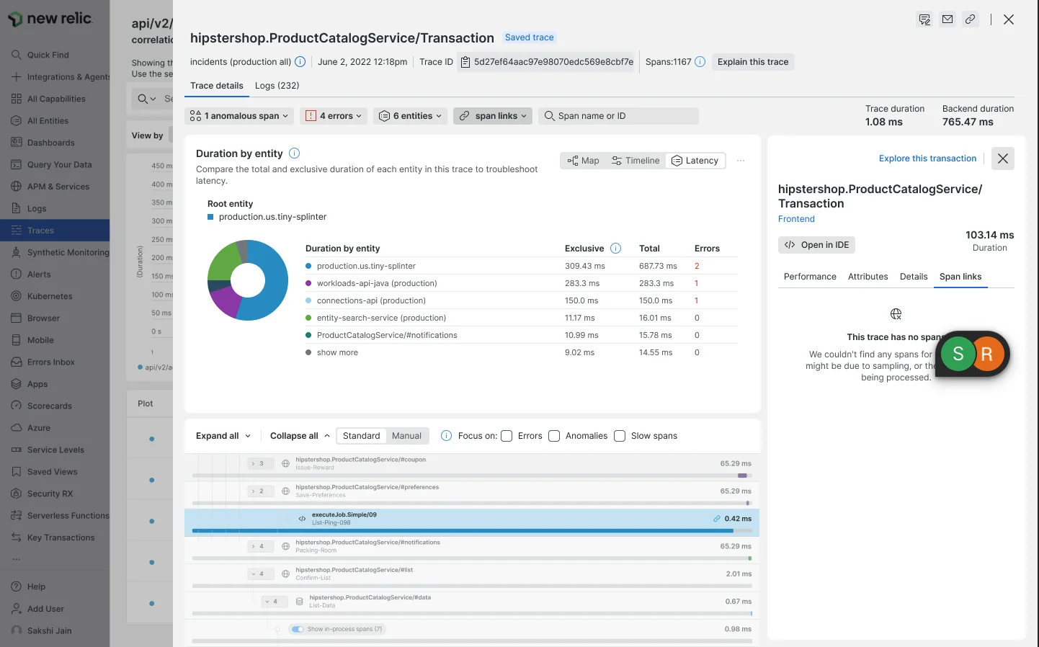
Task: Expand the 6 entities dropdown
Action: [410, 116]
